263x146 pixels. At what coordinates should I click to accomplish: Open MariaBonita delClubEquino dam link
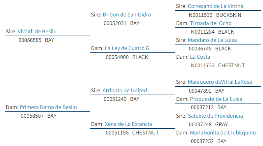(223, 132)
